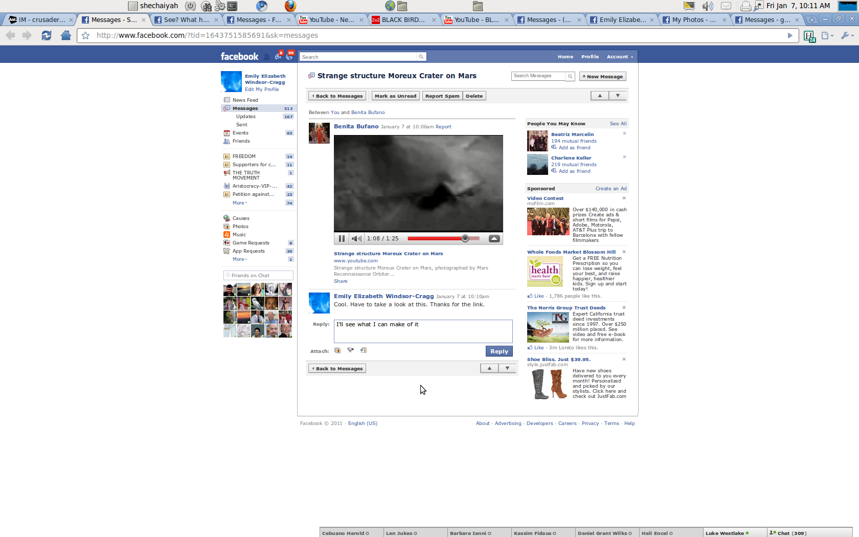This screenshot has width=859, height=537.
Task: Switch to the BLACK BIRD tab
Action: [x=403, y=20]
